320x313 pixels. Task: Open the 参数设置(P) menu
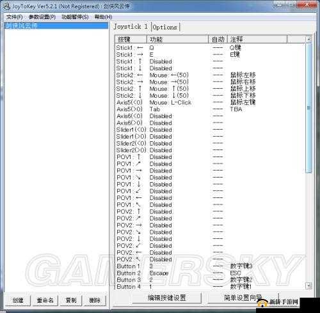coord(42,17)
